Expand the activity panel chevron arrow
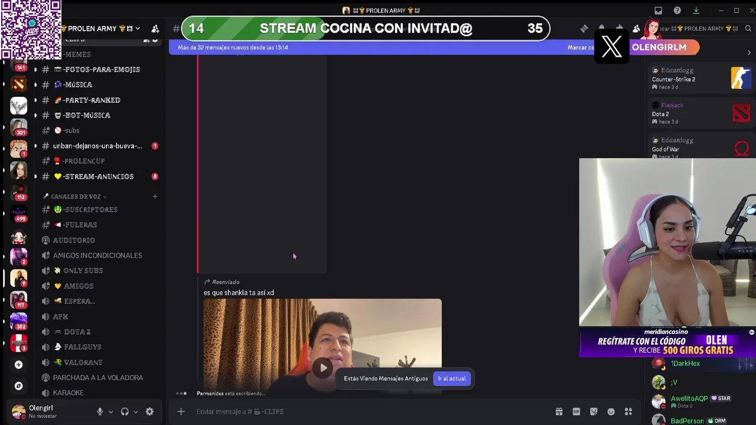756x425 pixels. click(749, 53)
